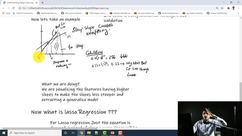The image size is (242, 136).
Task: Open the Windows Start menu
Action: pos(4,133)
